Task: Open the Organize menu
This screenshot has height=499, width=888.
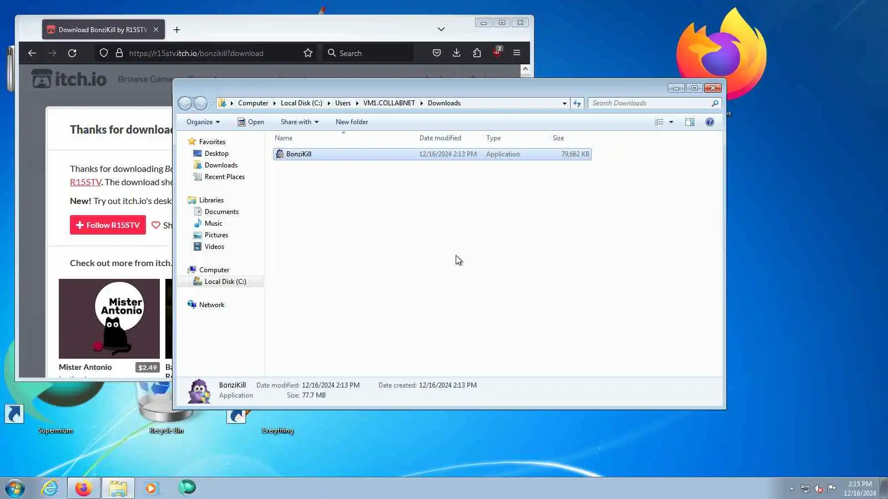Action: [x=203, y=122]
